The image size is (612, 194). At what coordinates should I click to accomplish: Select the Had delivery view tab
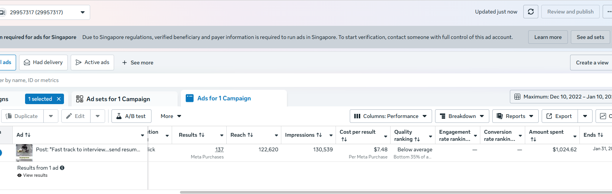pyautogui.click(x=43, y=63)
